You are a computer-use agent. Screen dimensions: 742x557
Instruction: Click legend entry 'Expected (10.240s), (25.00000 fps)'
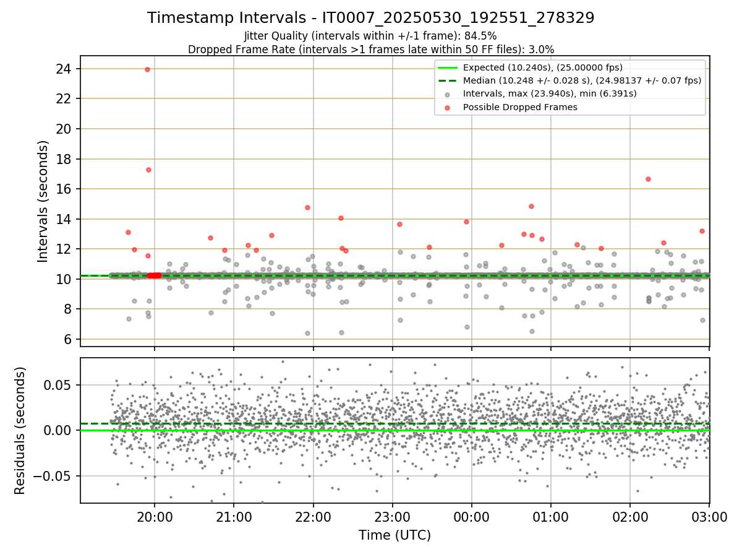tap(543, 67)
